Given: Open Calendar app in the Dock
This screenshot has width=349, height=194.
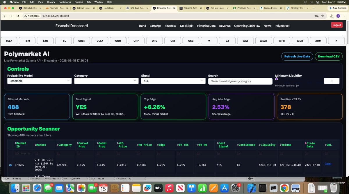Looking at the screenshot, I should click(103, 188).
